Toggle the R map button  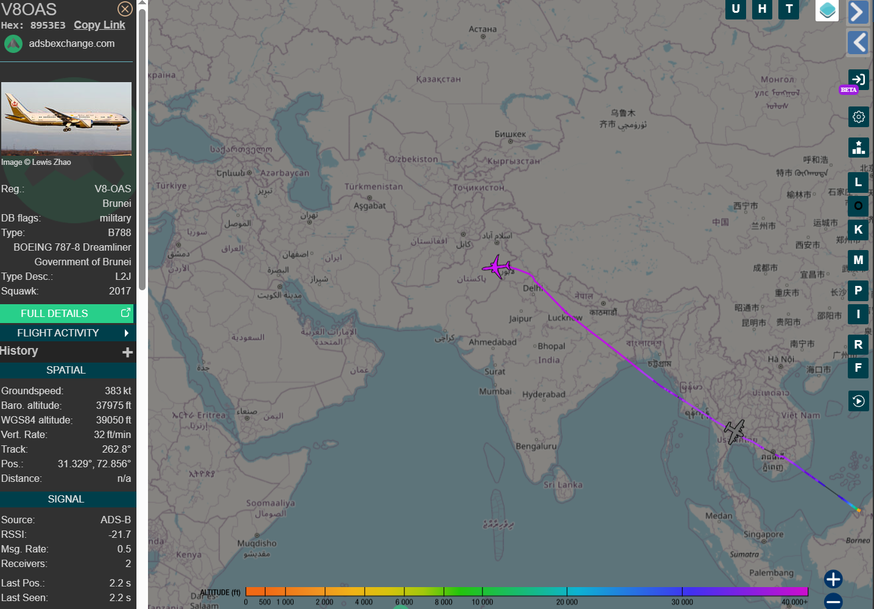pyautogui.click(x=858, y=344)
